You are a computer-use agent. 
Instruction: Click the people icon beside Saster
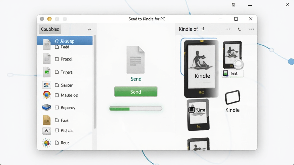click(x=47, y=85)
